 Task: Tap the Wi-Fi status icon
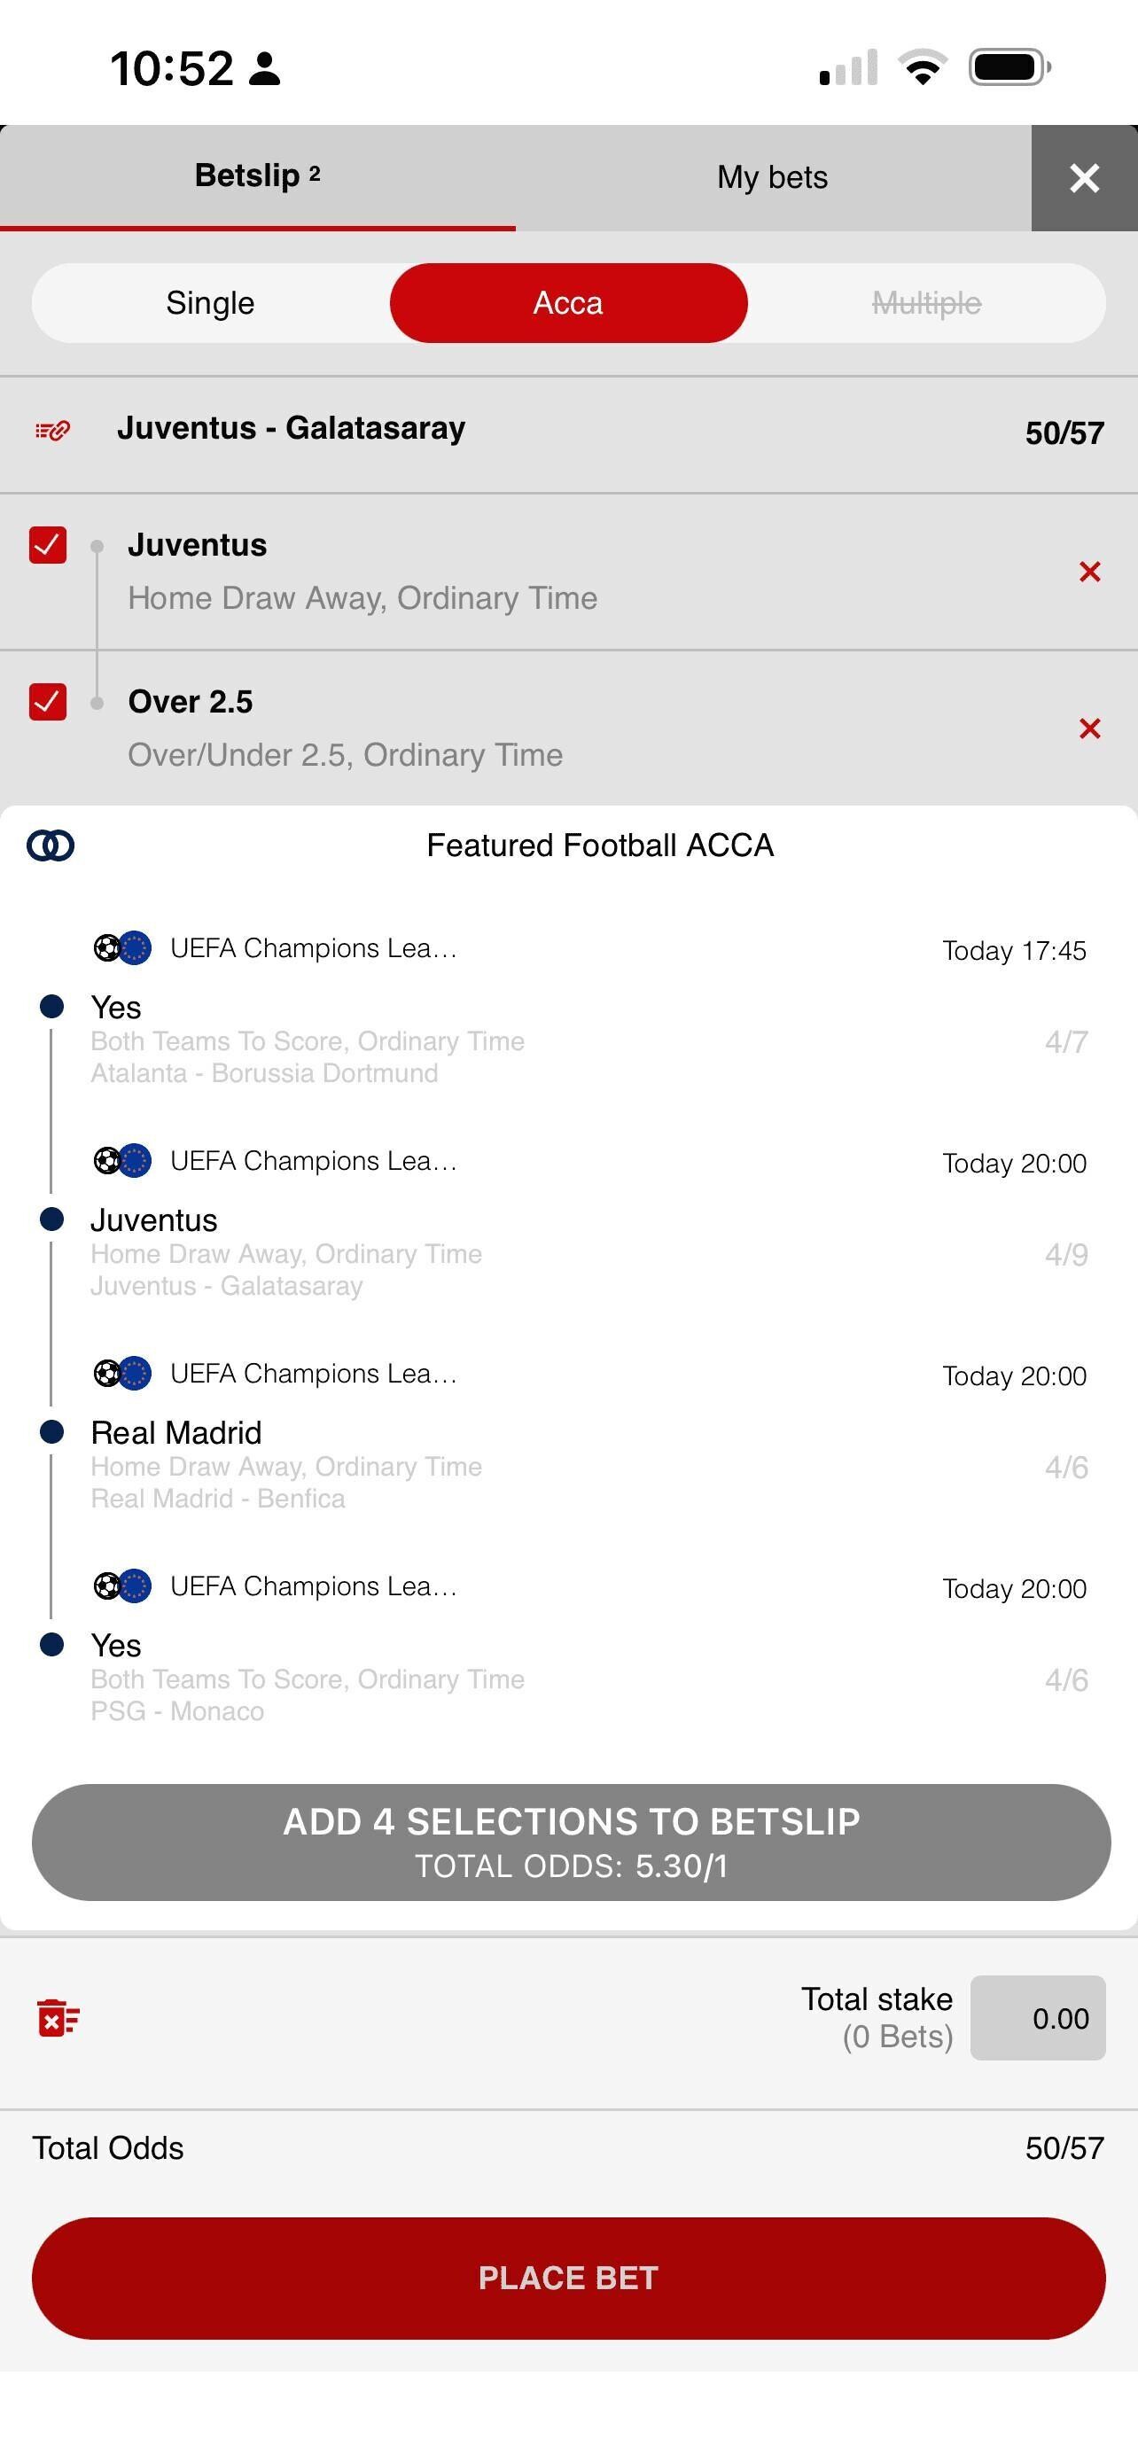[922, 68]
